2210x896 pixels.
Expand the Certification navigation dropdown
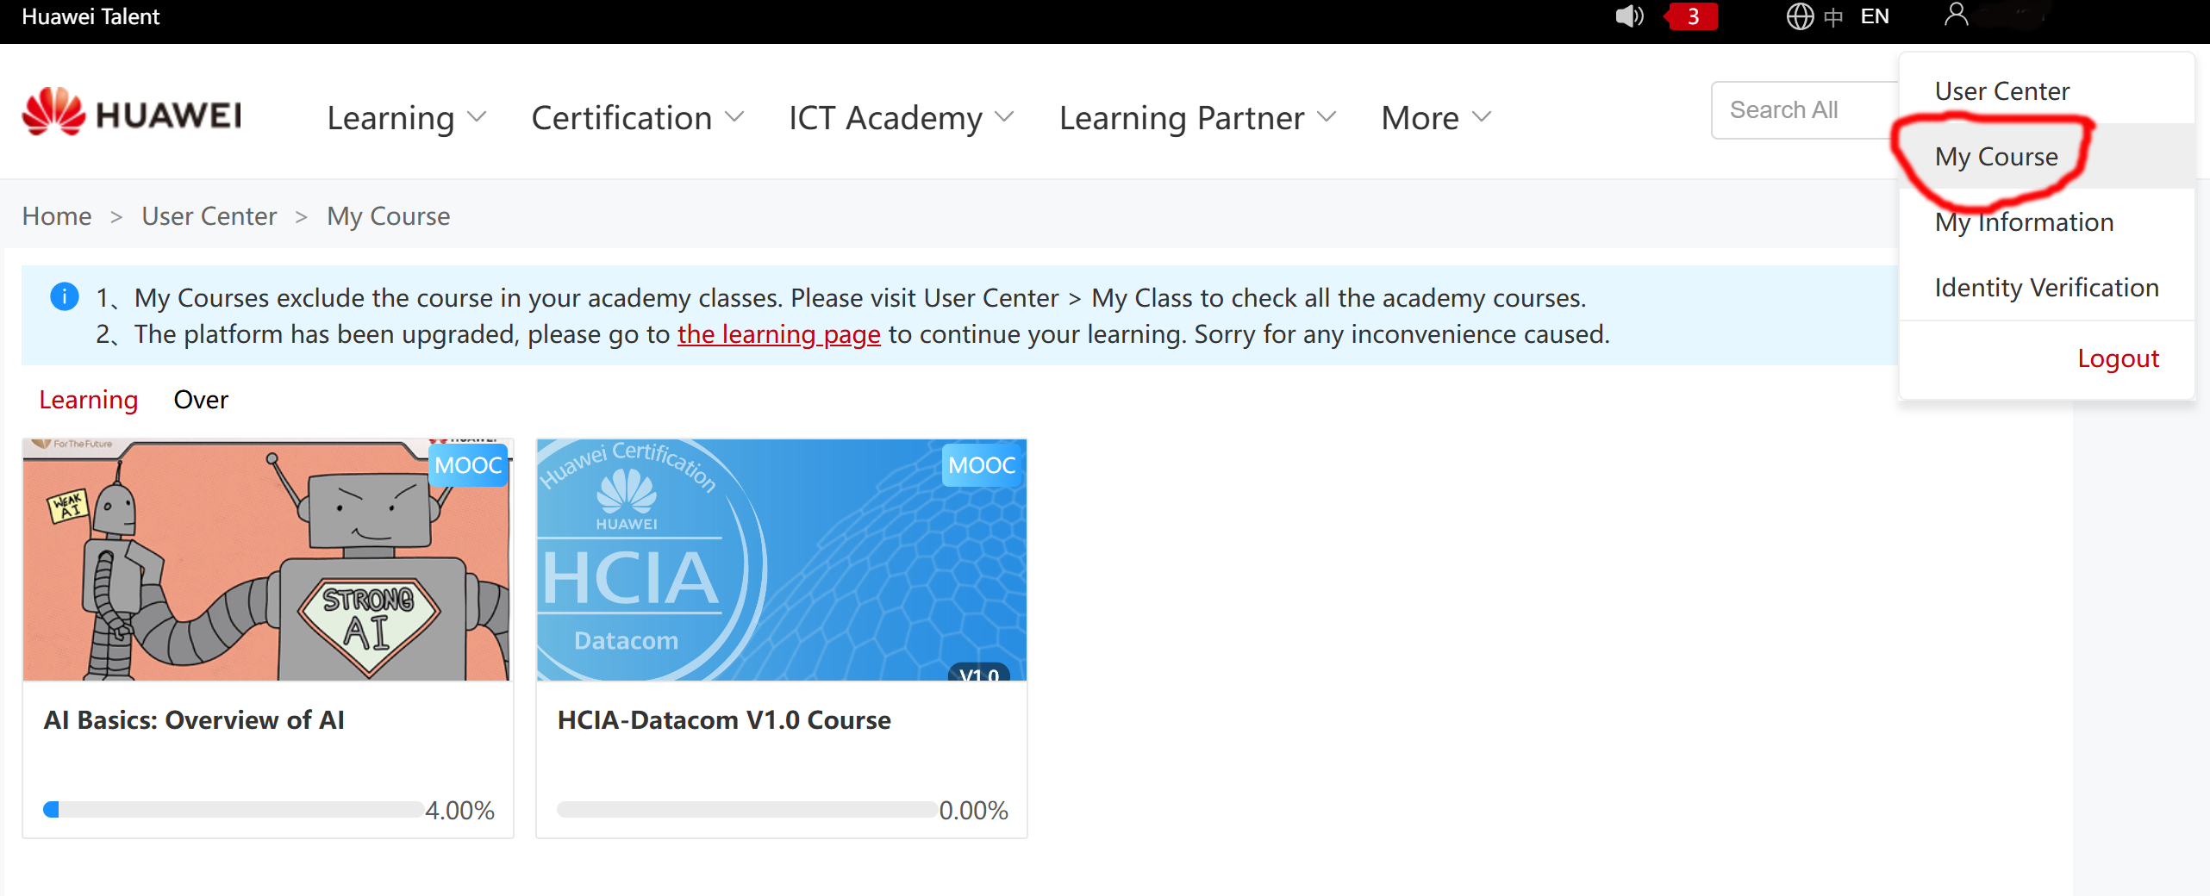point(637,118)
